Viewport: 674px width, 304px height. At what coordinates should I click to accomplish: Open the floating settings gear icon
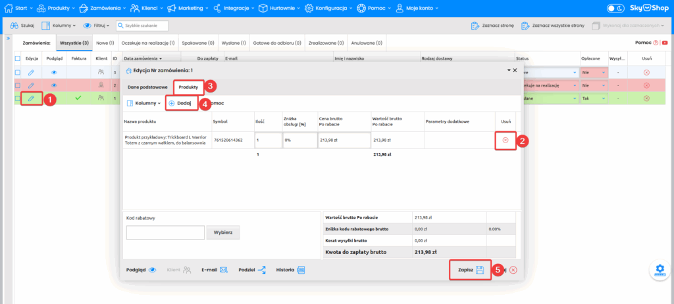pyautogui.click(x=659, y=270)
